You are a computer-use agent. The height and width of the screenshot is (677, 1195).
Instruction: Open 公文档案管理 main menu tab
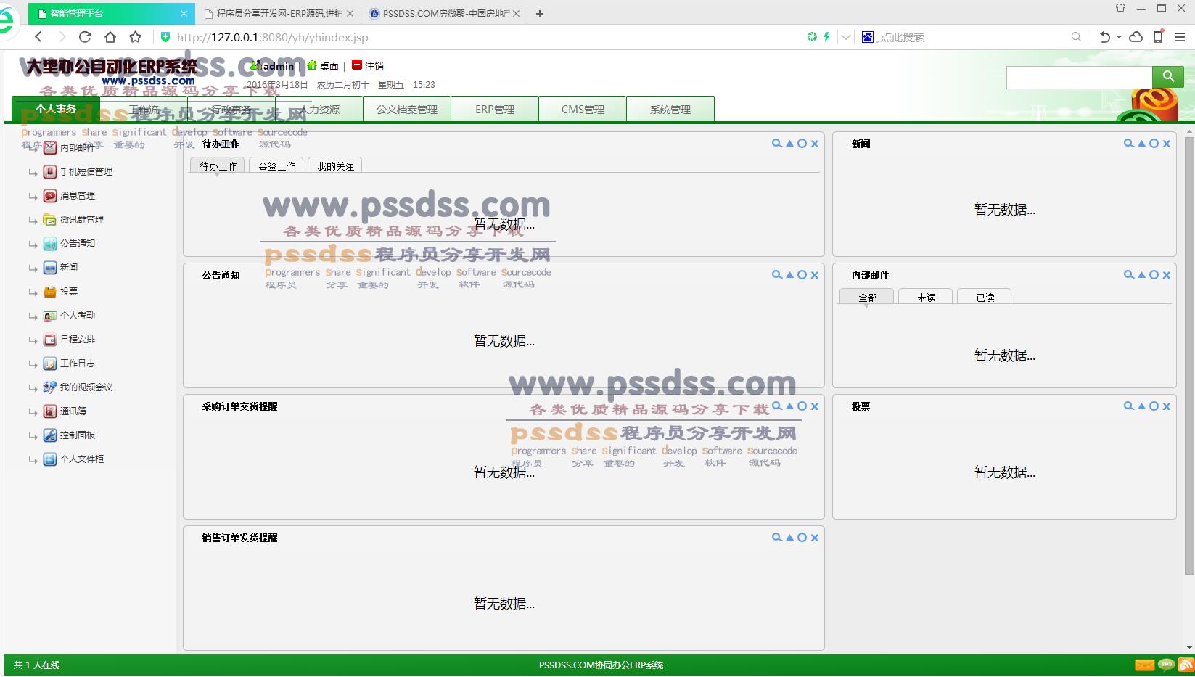click(407, 109)
